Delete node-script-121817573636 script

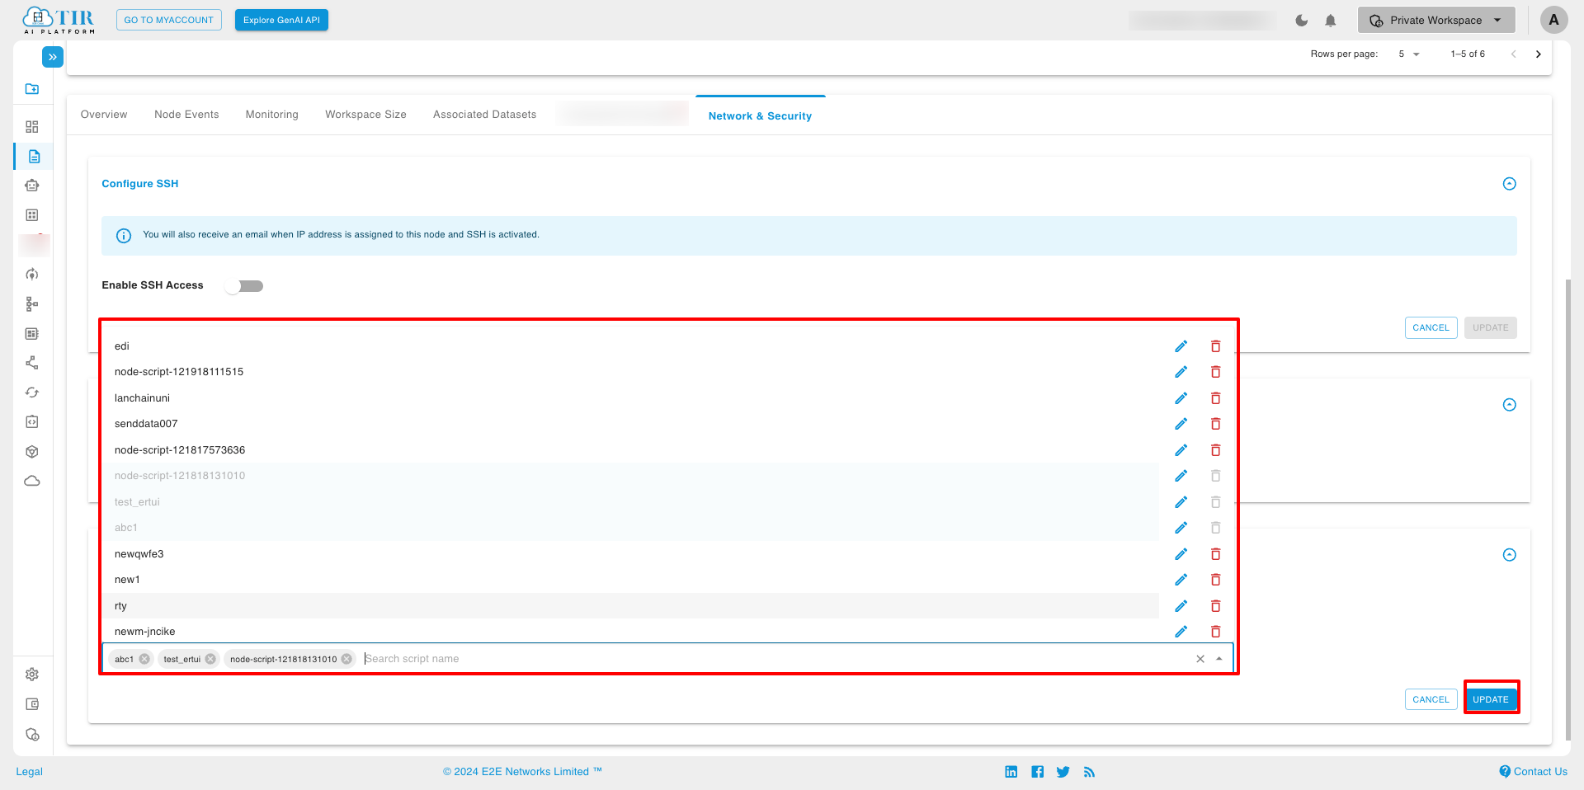pos(1215,450)
